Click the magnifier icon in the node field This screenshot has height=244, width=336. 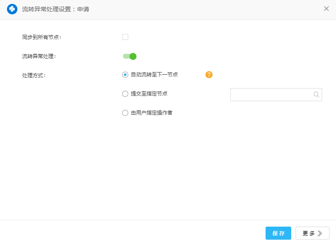click(316, 95)
